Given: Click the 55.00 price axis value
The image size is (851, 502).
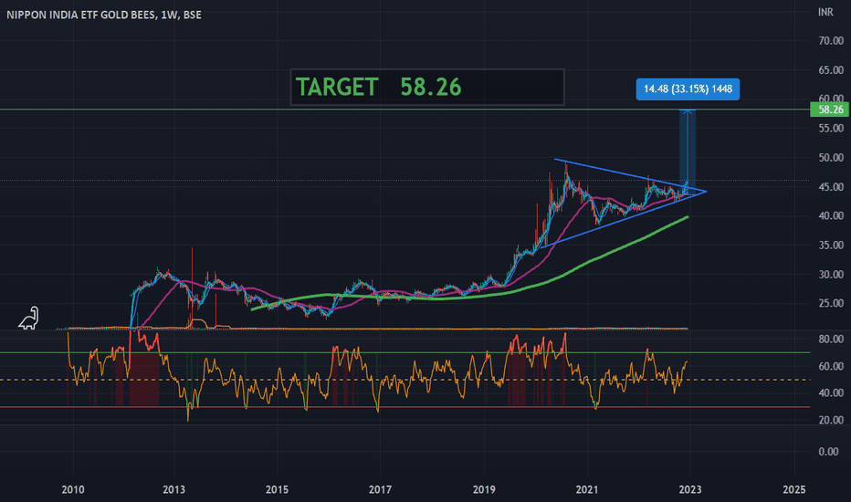Looking at the screenshot, I should pos(831,129).
